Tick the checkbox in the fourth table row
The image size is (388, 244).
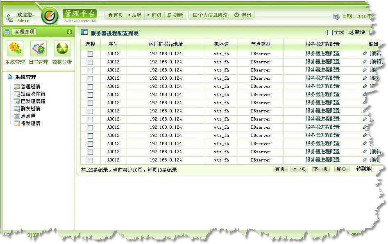[90, 78]
